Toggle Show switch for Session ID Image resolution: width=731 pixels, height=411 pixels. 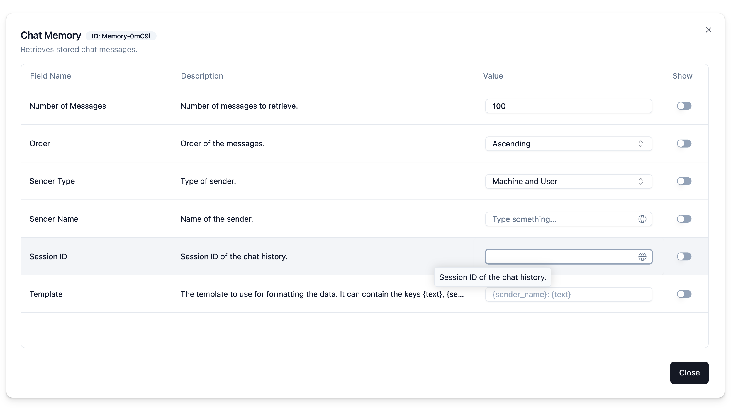pos(684,256)
